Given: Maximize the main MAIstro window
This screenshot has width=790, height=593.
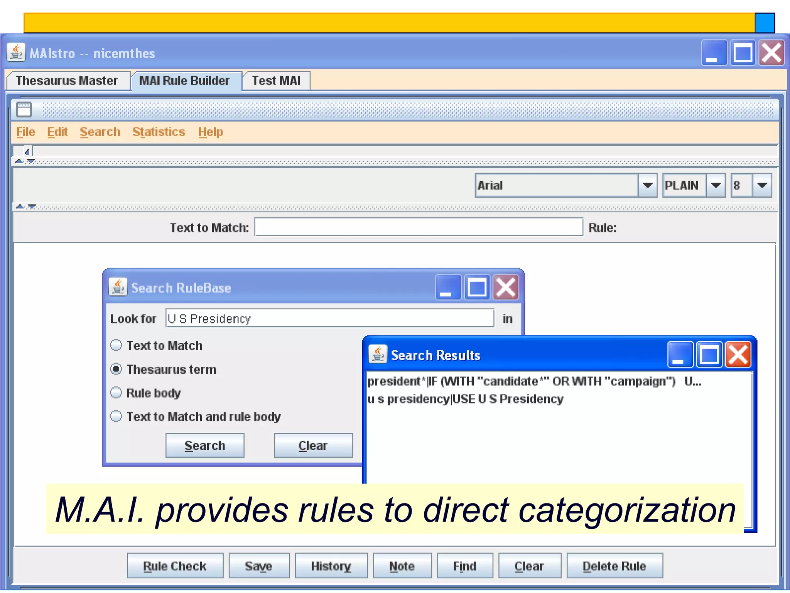Looking at the screenshot, I should click(x=743, y=53).
